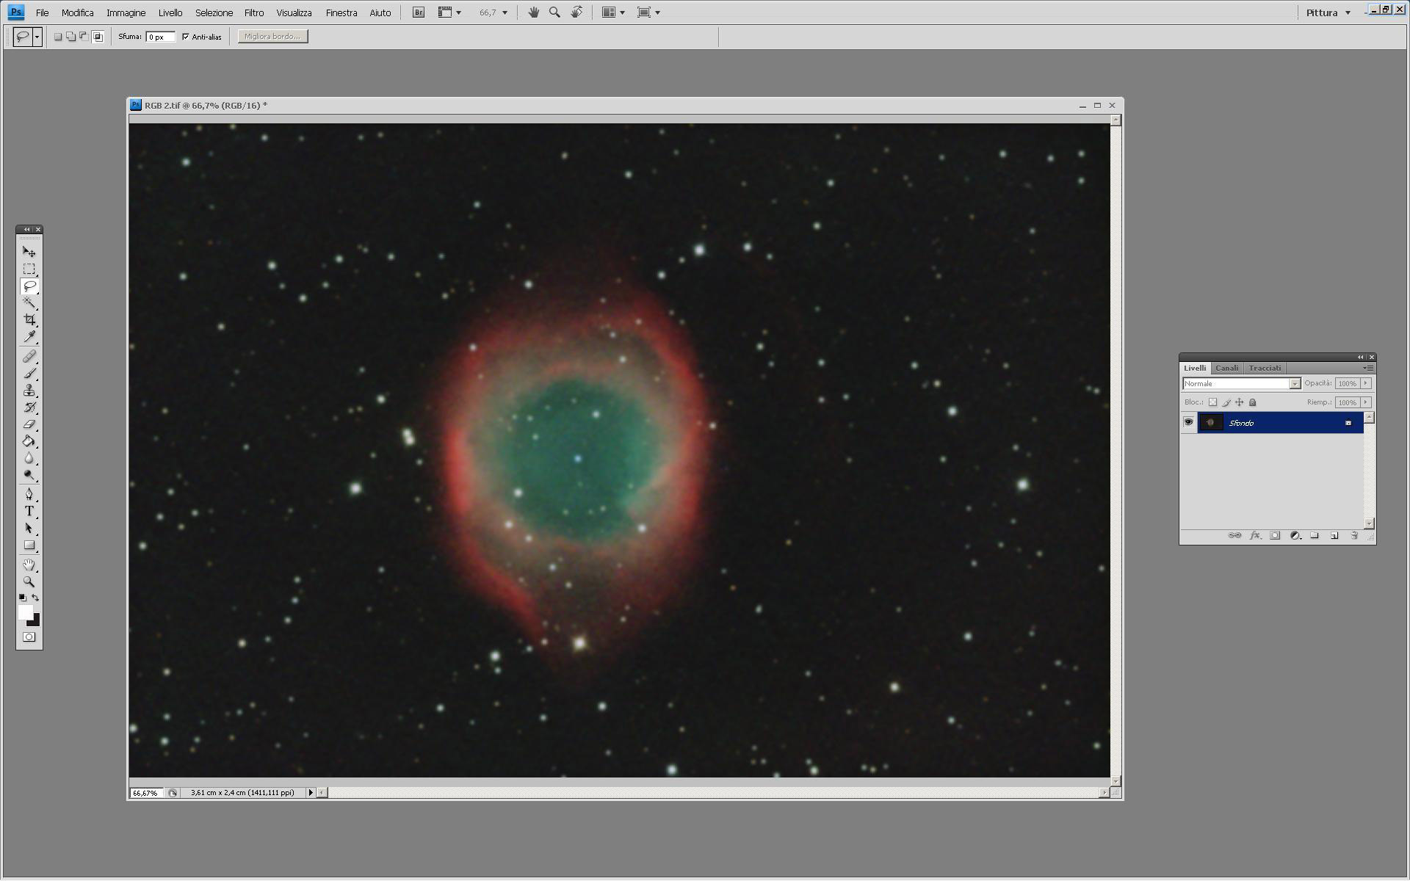Image resolution: width=1410 pixels, height=881 pixels.
Task: Open the Filtro menu
Action: tap(254, 12)
